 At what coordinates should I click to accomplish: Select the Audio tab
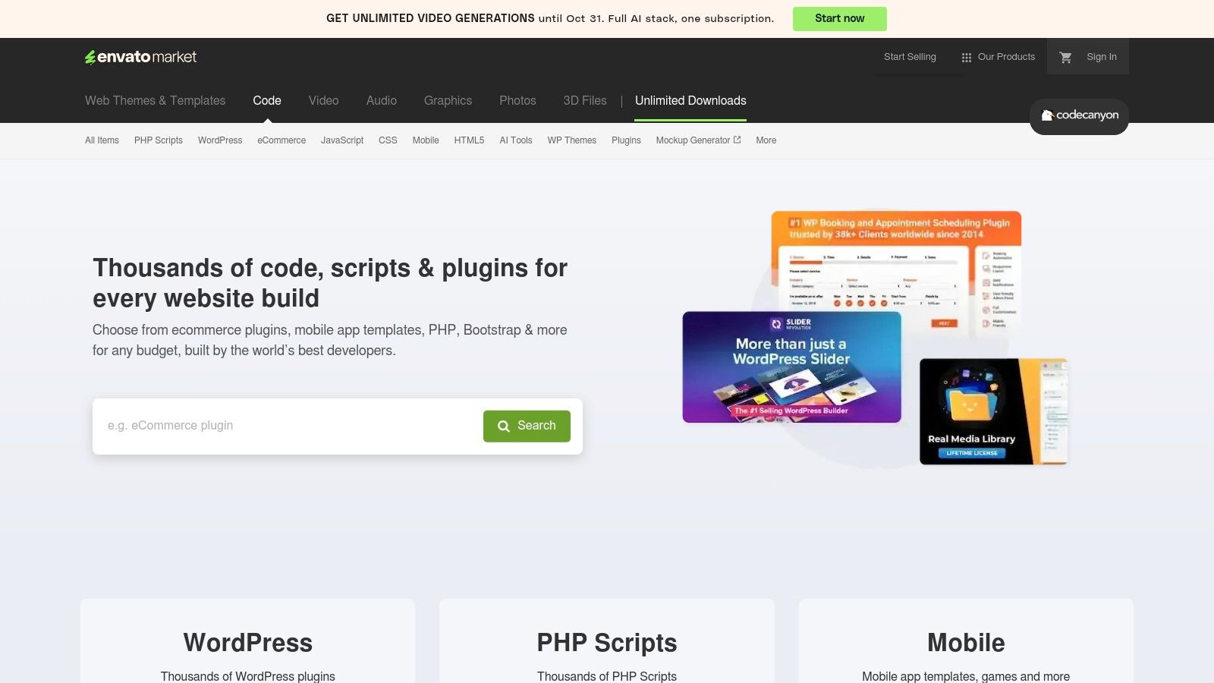[381, 100]
